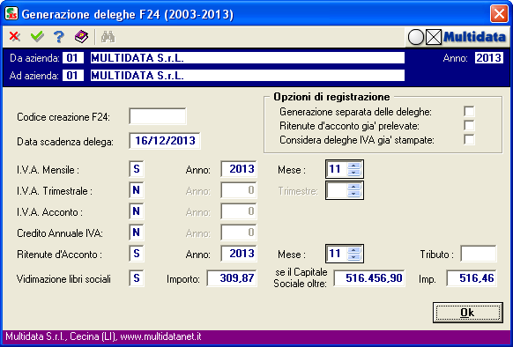
Task: Click the Ad azienda code field
Action: coord(73,76)
